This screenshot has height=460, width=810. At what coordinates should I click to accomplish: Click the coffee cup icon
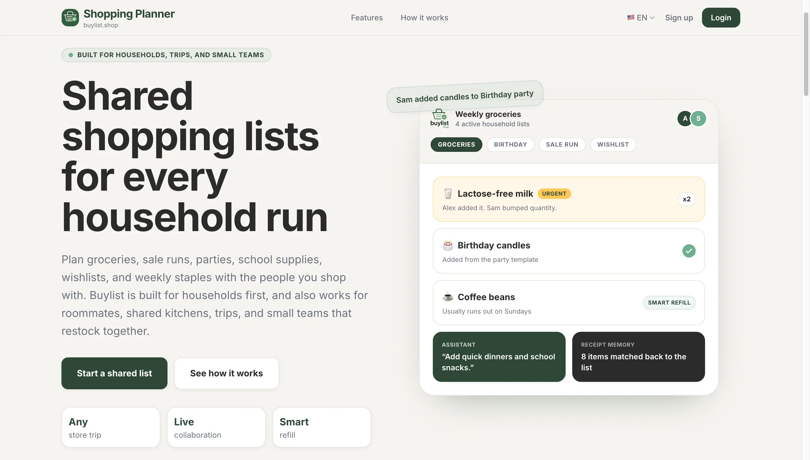point(448,297)
